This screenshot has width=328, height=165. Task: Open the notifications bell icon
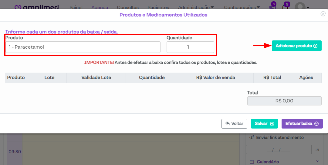point(285,7)
